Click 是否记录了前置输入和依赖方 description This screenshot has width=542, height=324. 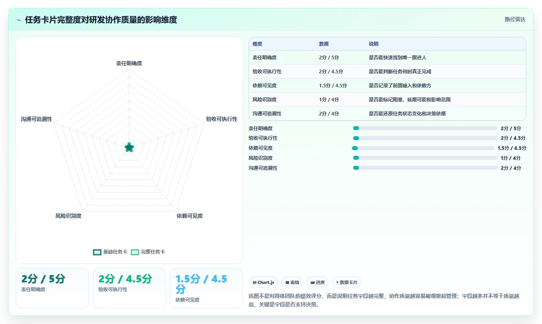click(x=400, y=86)
